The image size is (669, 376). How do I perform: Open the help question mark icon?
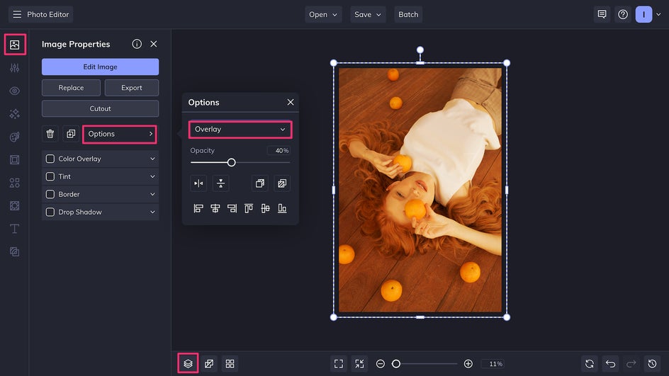click(x=622, y=14)
